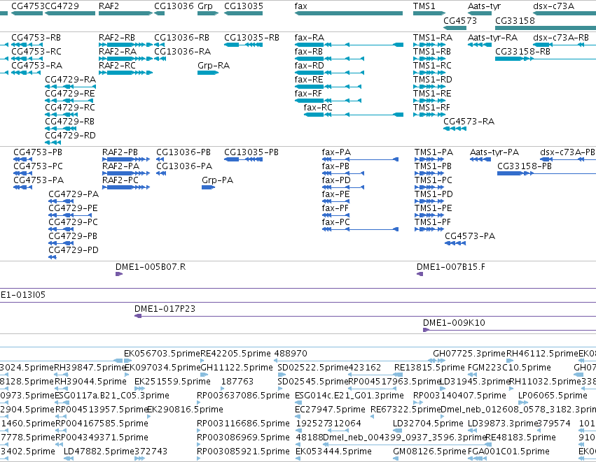This screenshot has width=596, height=462.
Task: Click transcript CG33158-RB
Action: point(546,59)
